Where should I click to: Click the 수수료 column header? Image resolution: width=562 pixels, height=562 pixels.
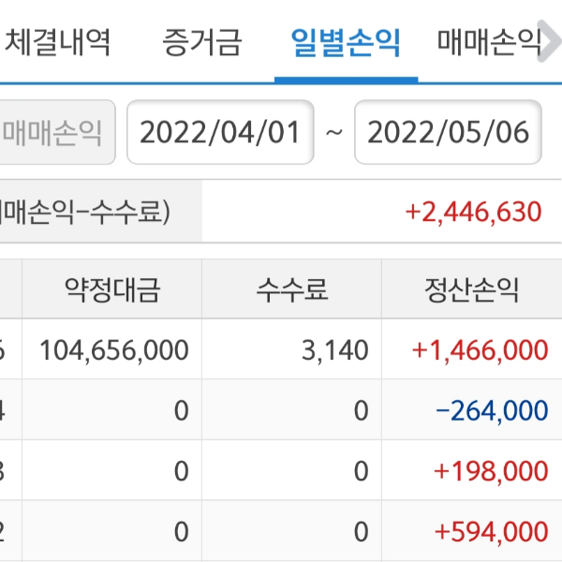[x=292, y=290]
